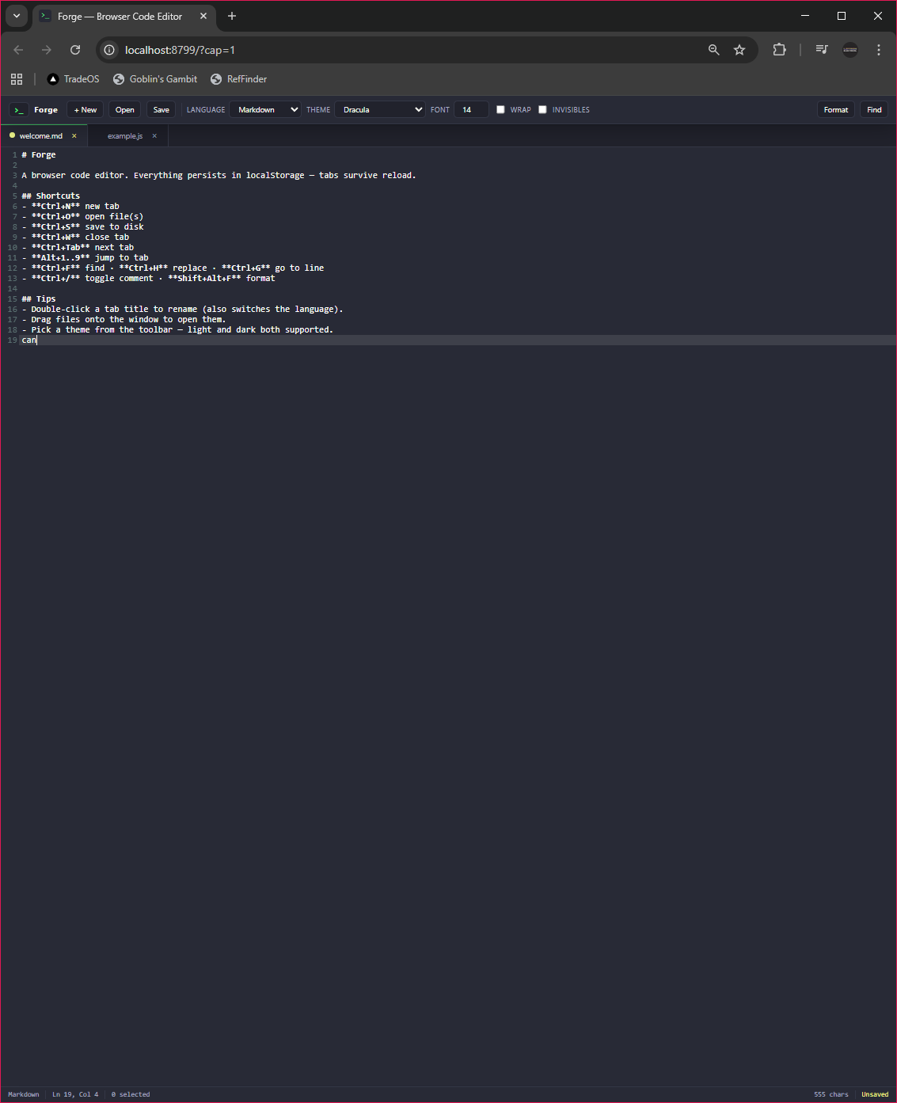
Task: Switch to the welcome.md tab
Action: tap(41, 136)
